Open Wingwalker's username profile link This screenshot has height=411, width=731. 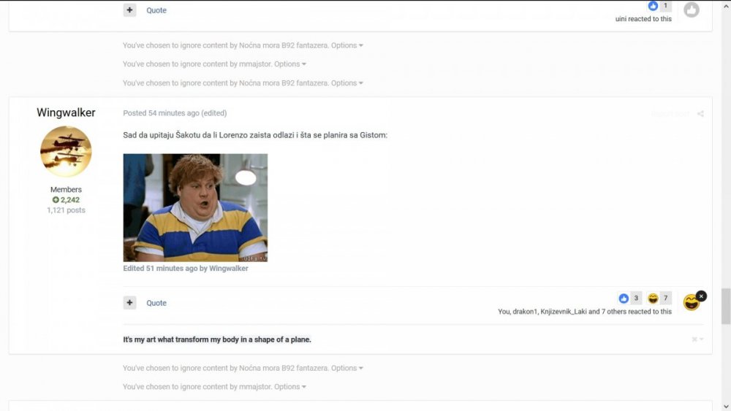coord(66,112)
